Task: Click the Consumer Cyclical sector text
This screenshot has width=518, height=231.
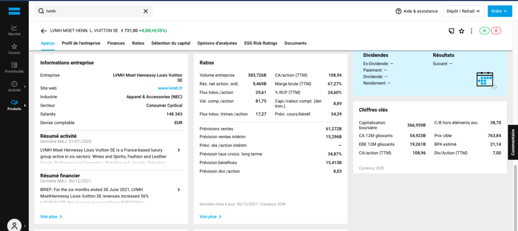Action: (164, 105)
